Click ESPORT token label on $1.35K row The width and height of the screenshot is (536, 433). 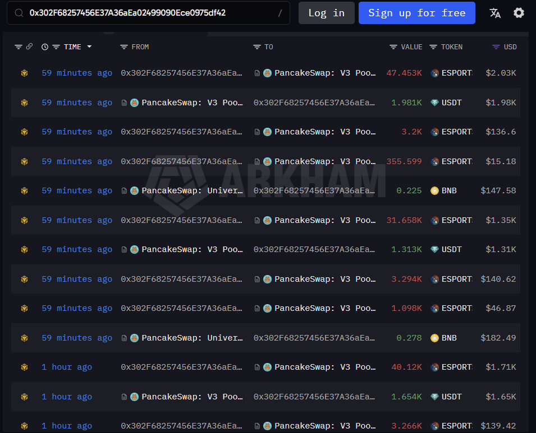pyautogui.click(x=457, y=221)
